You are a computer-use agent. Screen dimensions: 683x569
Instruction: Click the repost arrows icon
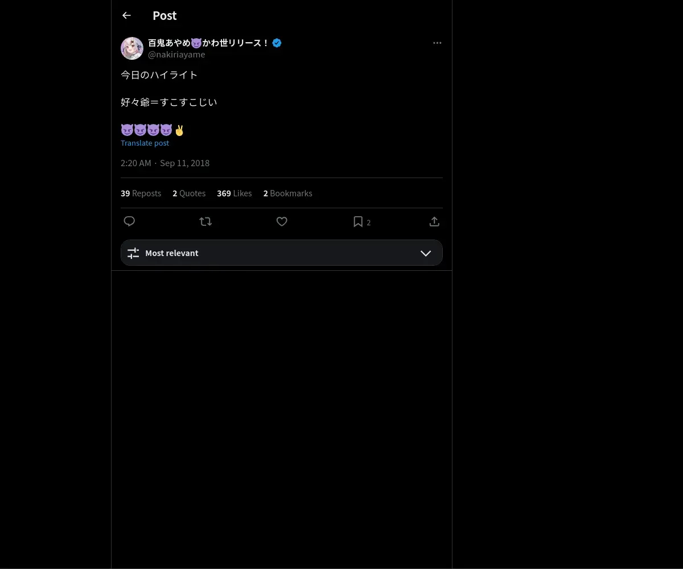click(x=205, y=221)
